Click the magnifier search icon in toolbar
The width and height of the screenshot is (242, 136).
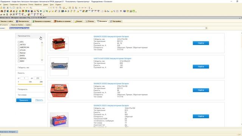[31, 8]
